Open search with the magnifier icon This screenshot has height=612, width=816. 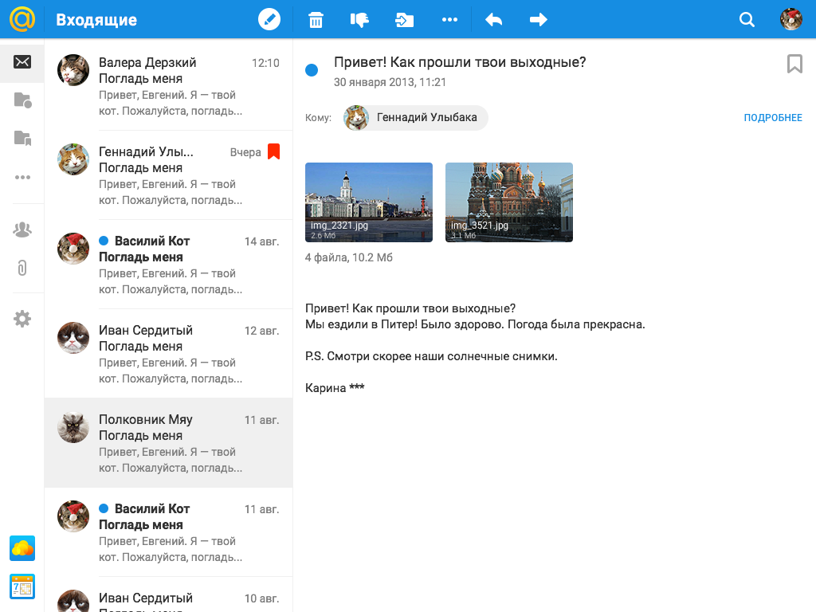[x=746, y=20]
